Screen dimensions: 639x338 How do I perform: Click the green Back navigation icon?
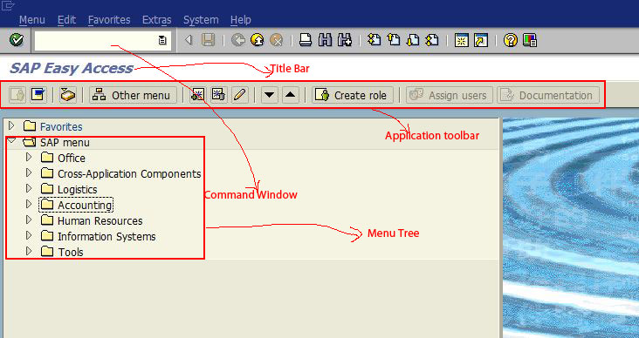pyautogui.click(x=238, y=40)
